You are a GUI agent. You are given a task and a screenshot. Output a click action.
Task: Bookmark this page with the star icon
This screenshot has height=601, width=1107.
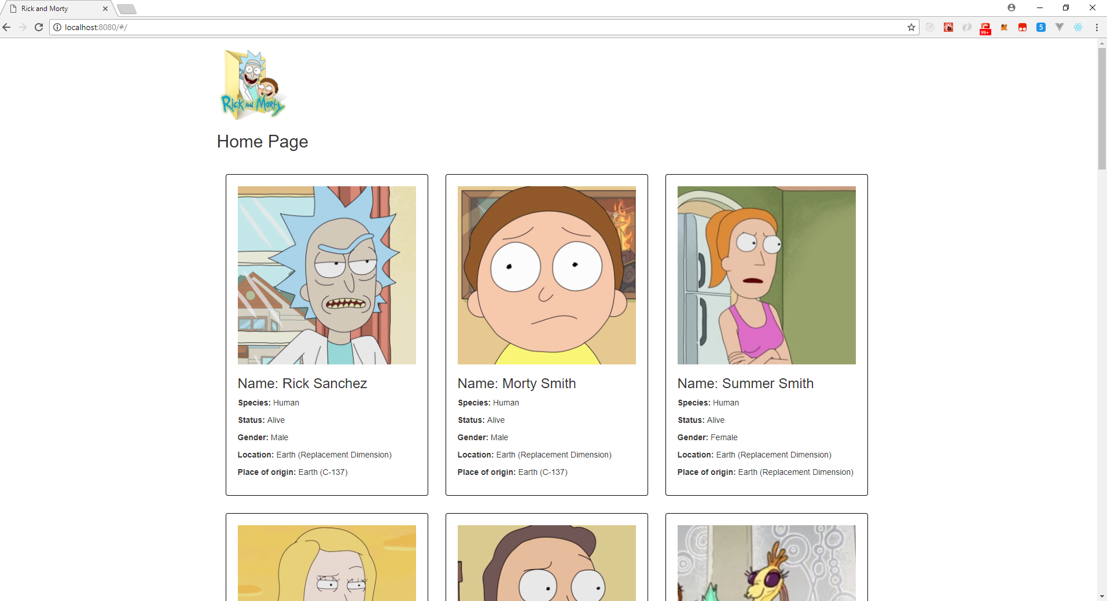pos(911,27)
